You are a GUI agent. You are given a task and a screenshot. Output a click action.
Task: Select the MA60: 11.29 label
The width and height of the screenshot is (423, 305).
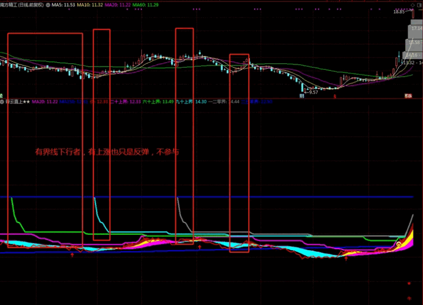146,5
